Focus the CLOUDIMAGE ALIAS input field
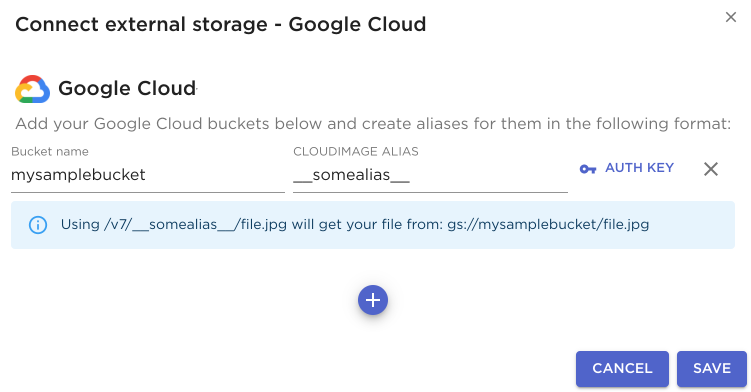The height and width of the screenshot is (392, 751). tap(430, 175)
